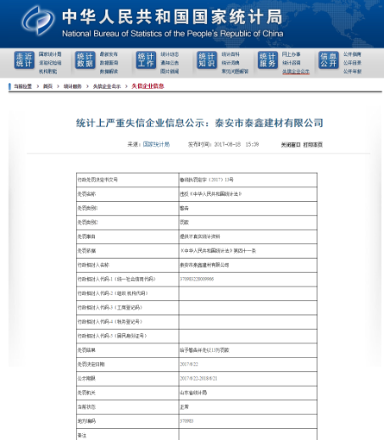This screenshot has height=440, width=384.
Task: Click the 处罚机关 row label
Action: (x=86, y=393)
